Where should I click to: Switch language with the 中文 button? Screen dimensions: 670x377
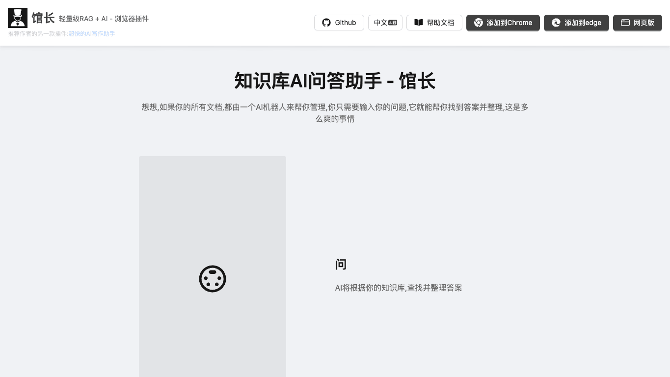385,23
